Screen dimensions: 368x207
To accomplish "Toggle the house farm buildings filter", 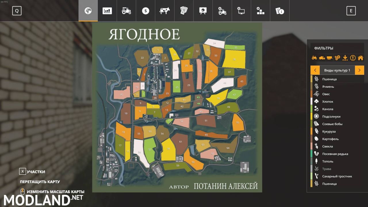I will click(x=361, y=58).
